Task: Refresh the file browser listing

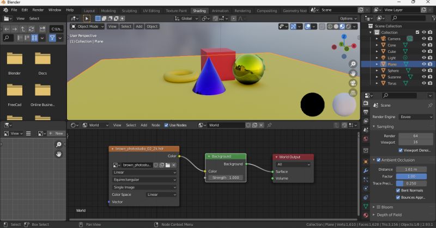Action: point(31,29)
